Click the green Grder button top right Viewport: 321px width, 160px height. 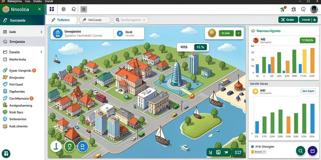[288, 20]
